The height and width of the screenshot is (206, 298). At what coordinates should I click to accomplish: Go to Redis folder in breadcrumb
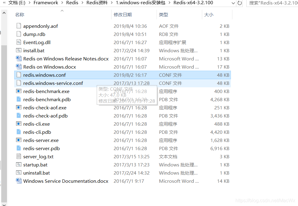pos(72,3)
